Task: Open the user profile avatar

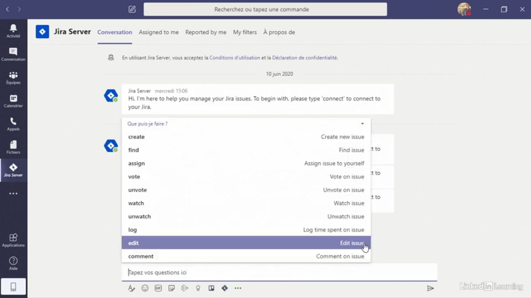Action: [464, 9]
